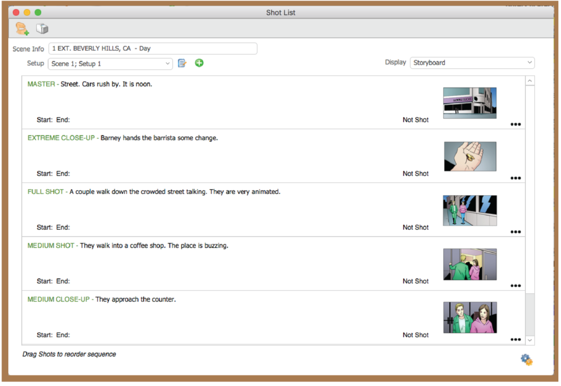The image size is (561, 386).
Task: Click the 3D box icon in the toolbar
Action: click(x=42, y=29)
